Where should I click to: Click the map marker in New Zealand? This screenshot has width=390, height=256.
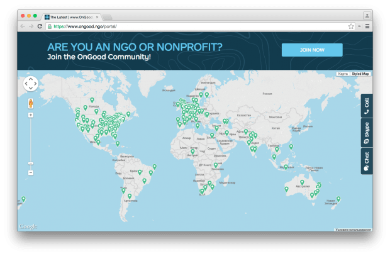[338, 199]
